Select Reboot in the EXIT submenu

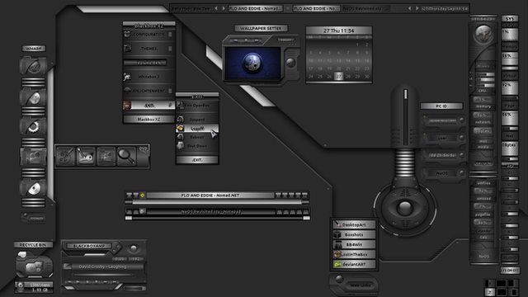197,137
